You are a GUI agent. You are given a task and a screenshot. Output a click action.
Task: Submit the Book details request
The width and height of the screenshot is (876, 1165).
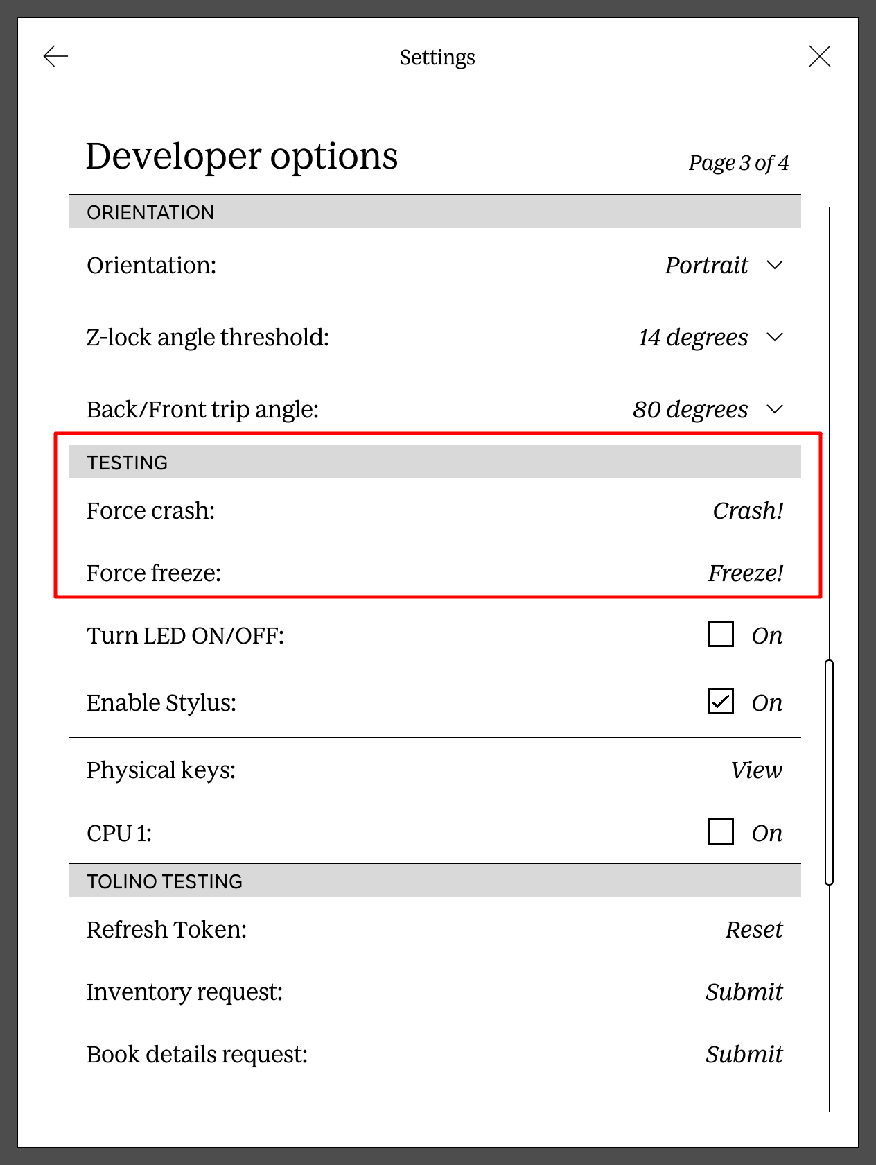click(744, 1054)
